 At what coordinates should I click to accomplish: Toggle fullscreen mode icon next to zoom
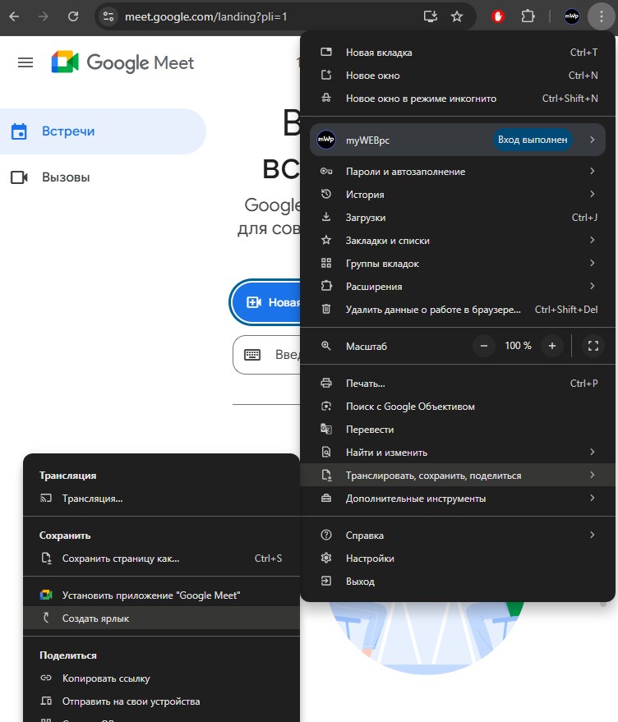(x=593, y=346)
